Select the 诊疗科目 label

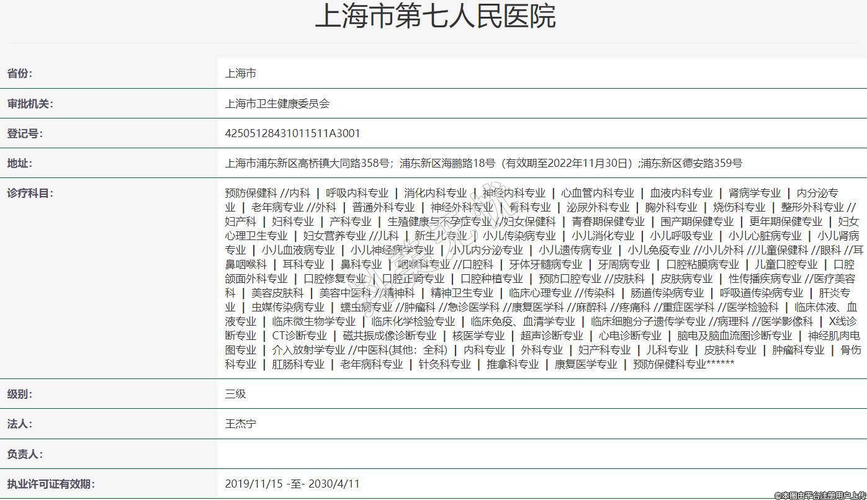tap(30, 193)
